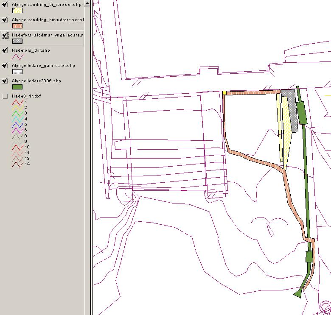
Task: Click the legend scrollbar up arrow
Action: coord(87,3)
